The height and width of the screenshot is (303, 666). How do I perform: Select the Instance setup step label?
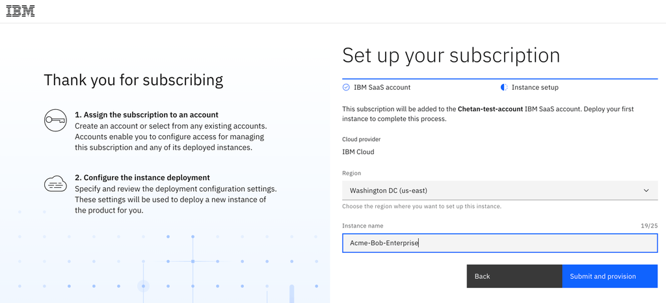535,87
